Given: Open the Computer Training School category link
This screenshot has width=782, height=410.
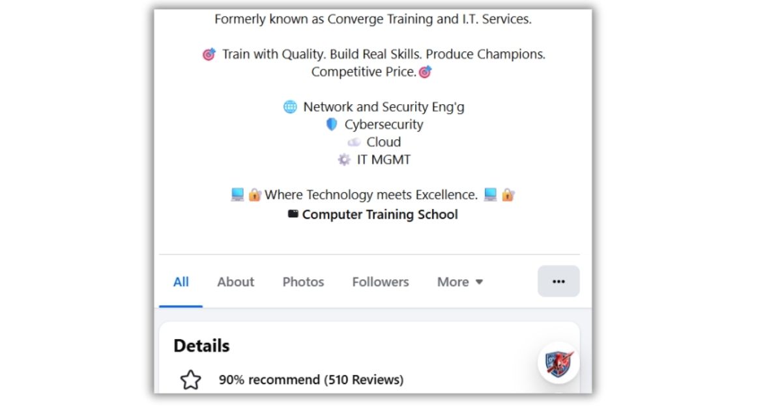Looking at the screenshot, I should [380, 214].
